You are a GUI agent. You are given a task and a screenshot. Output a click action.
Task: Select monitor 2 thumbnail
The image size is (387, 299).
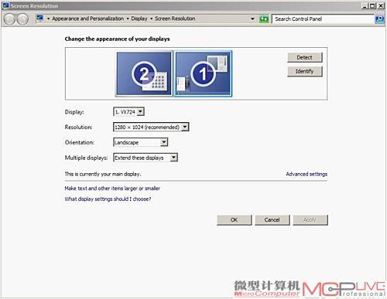(x=144, y=73)
